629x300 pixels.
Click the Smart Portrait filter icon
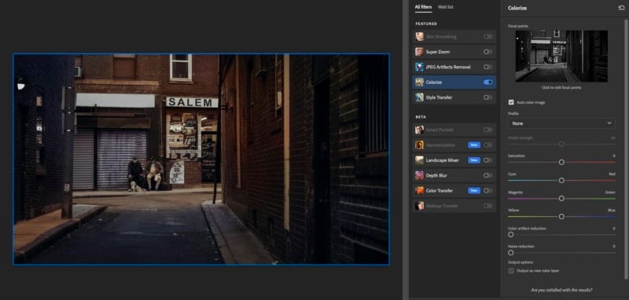click(x=420, y=130)
